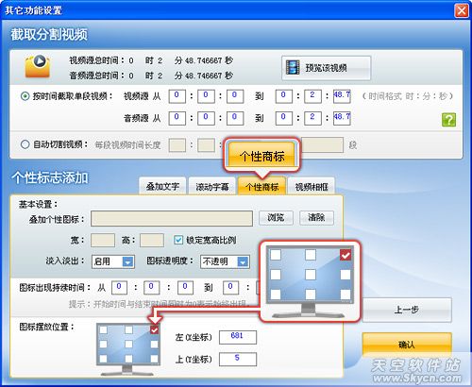The image size is (472, 387).
Task: Click the 宽 width input field
Action: [103, 240]
